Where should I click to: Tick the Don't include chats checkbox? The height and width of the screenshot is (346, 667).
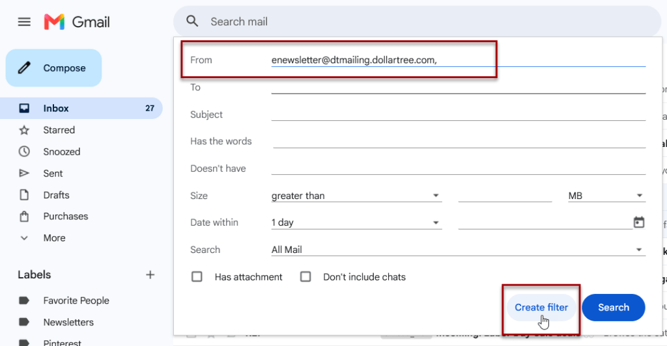point(305,277)
